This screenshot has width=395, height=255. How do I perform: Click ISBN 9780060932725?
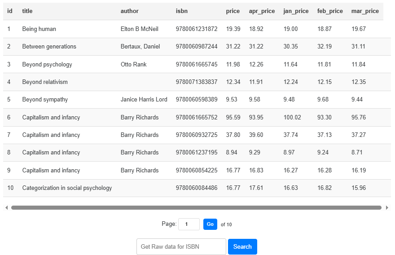coord(197,135)
